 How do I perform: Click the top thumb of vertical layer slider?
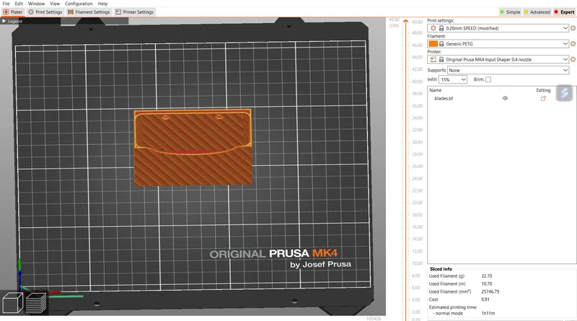pyautogui.click(x=405, y=21)
